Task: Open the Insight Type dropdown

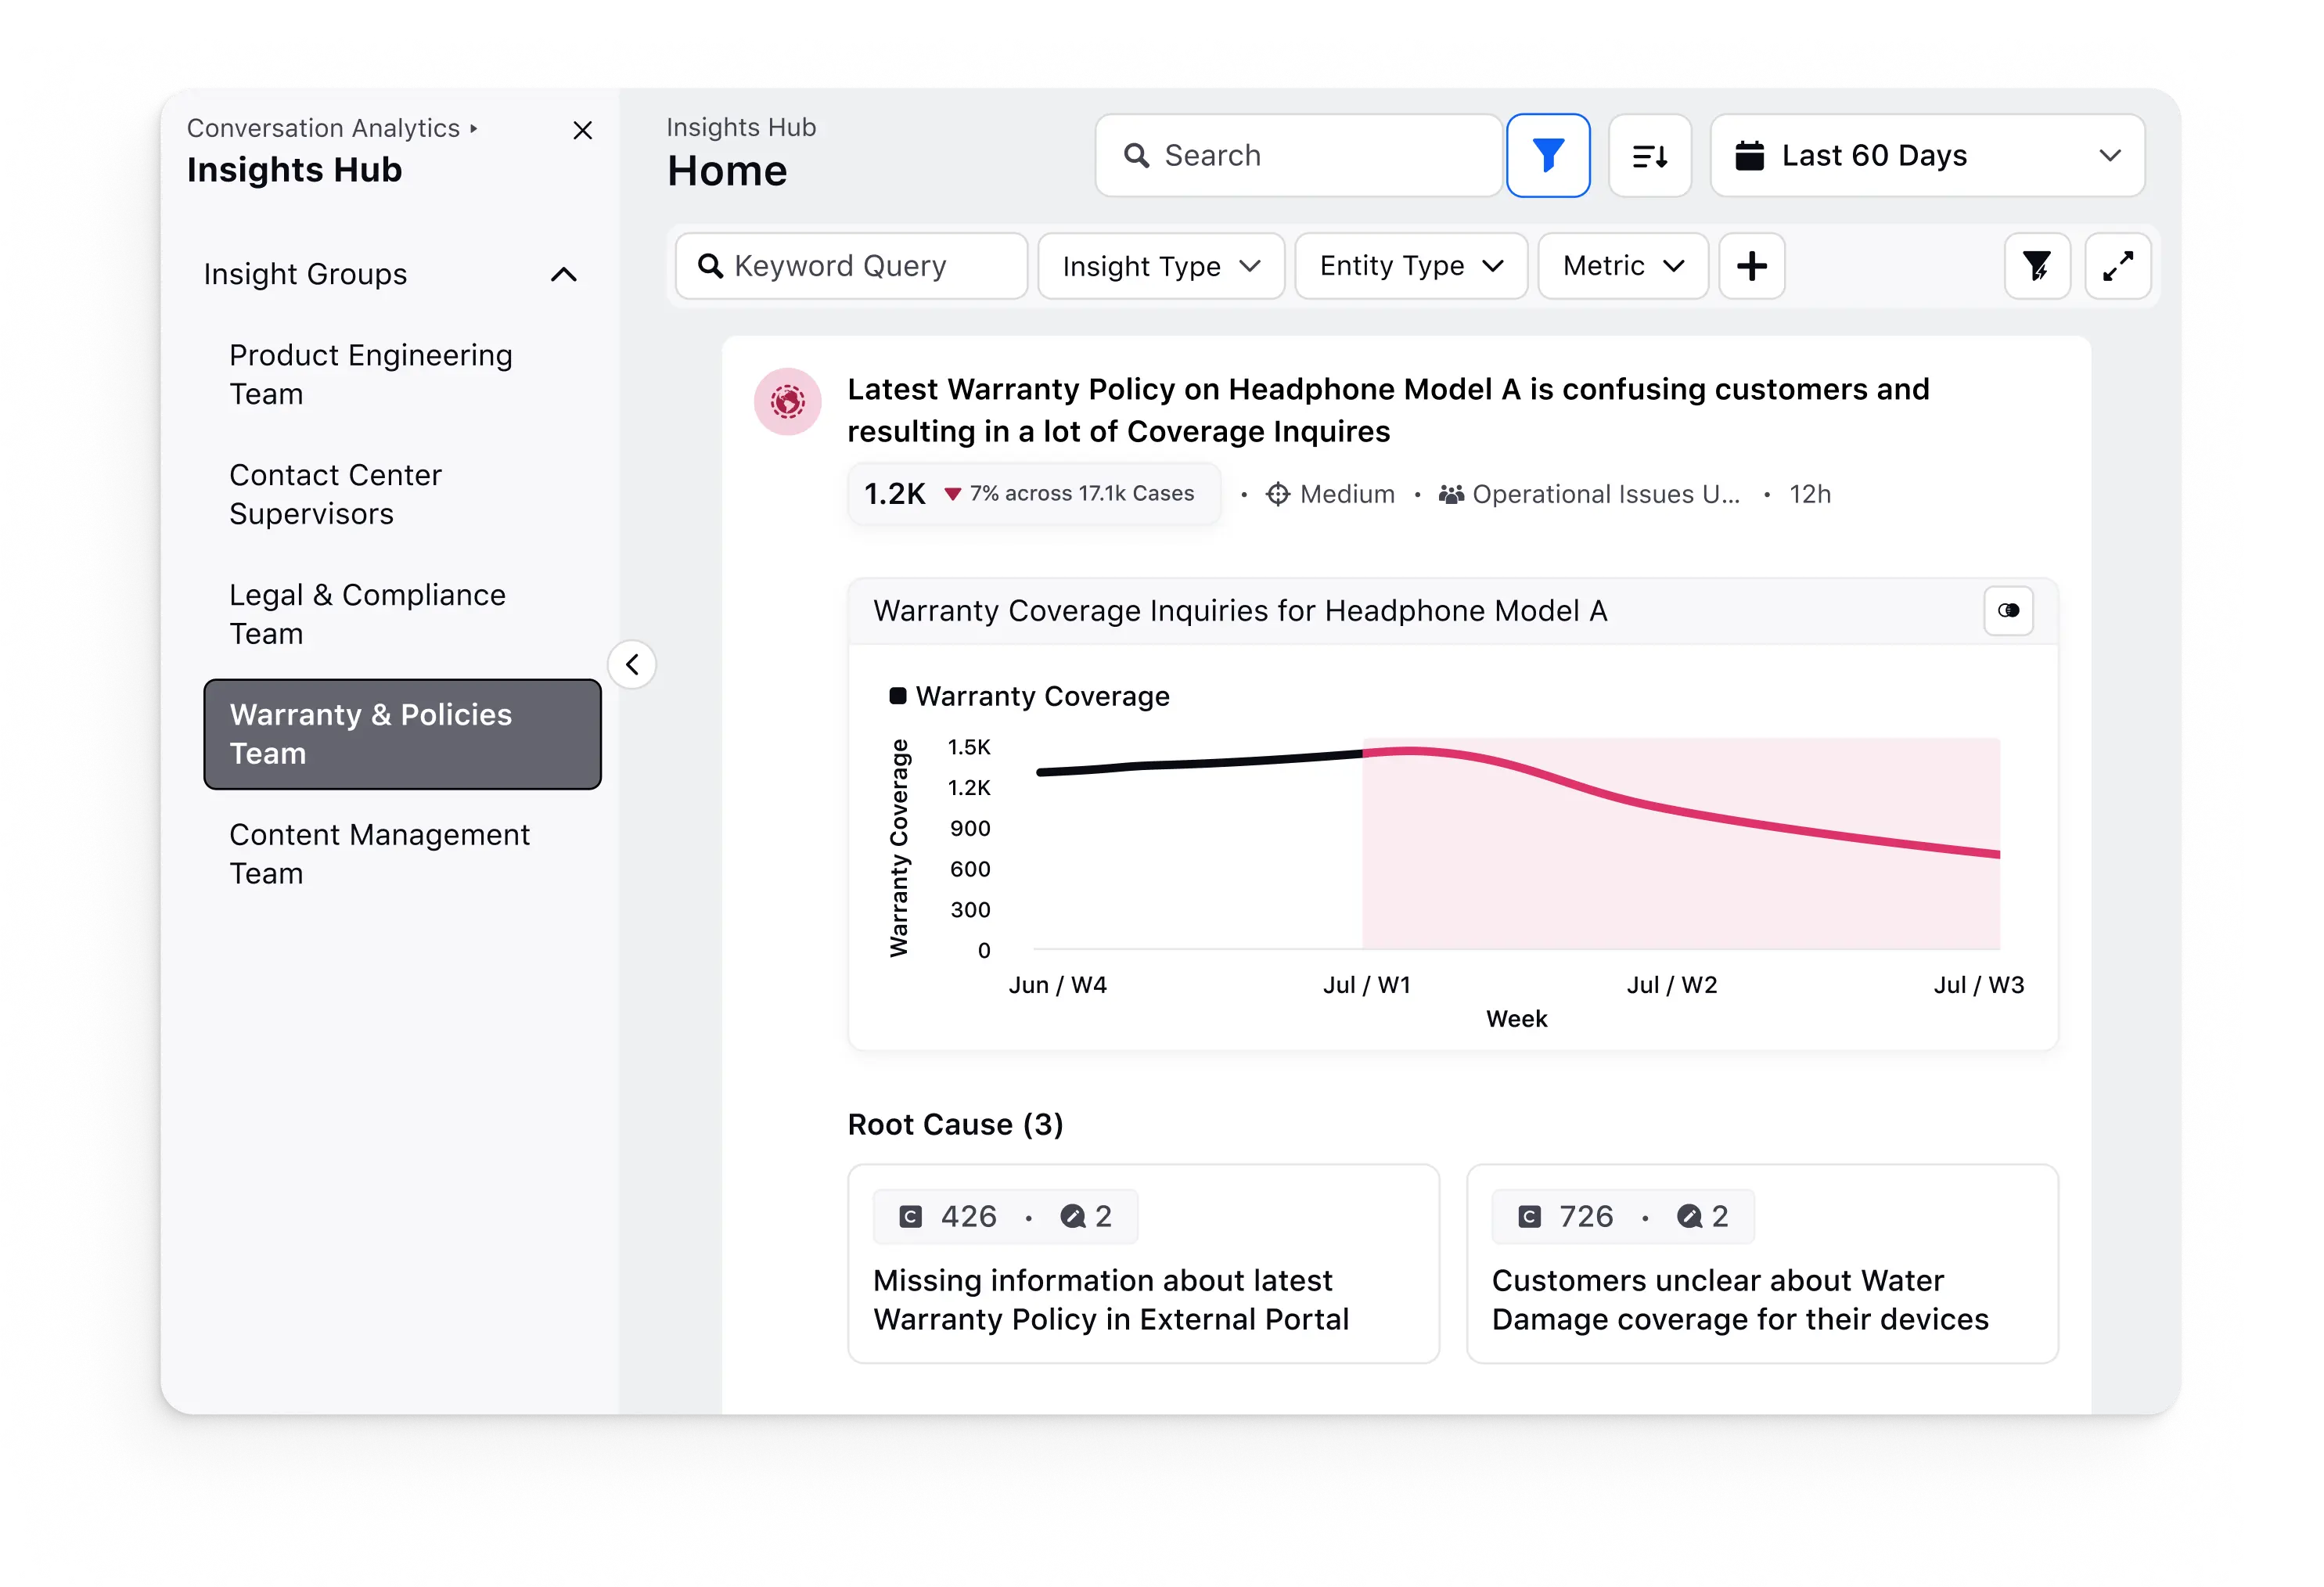Action: [x=1160, y=266]
